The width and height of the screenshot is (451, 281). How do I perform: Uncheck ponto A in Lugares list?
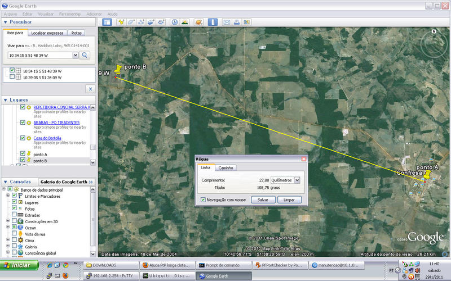click(23, 153)
